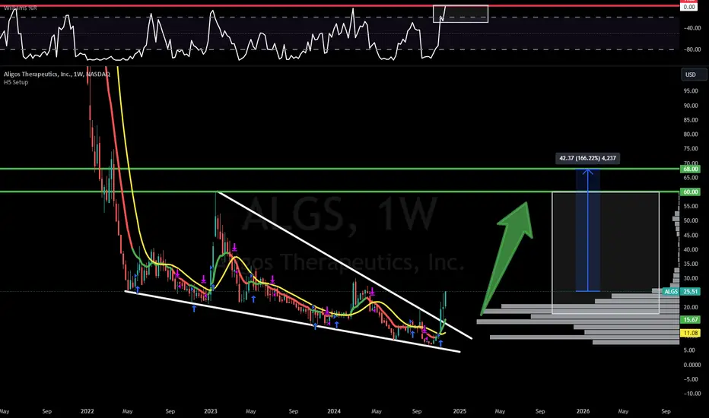Click the green 15.67 price label
Viewport: 709px width, 418px height.
(x=690, y=319)
